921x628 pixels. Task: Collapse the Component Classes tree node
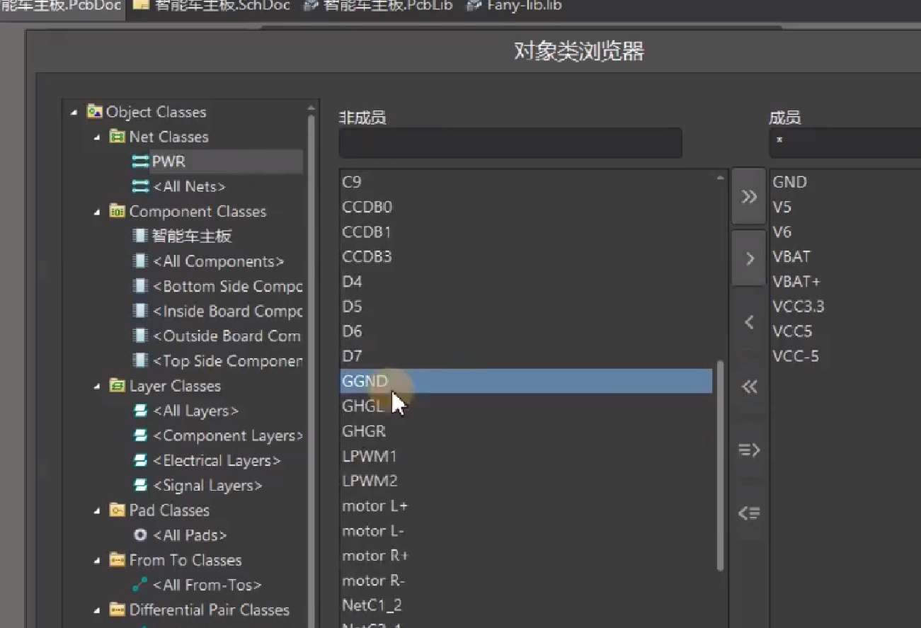point(96,211)
